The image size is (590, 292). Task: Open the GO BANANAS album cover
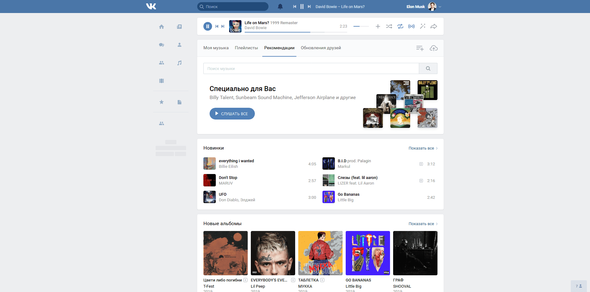click(368, 253)
